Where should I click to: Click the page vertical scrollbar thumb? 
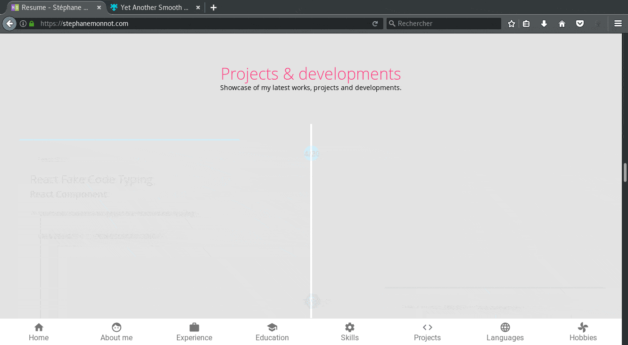click(x=625, y=172)
